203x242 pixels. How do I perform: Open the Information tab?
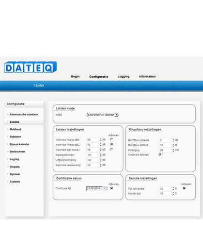pos(147,76)
